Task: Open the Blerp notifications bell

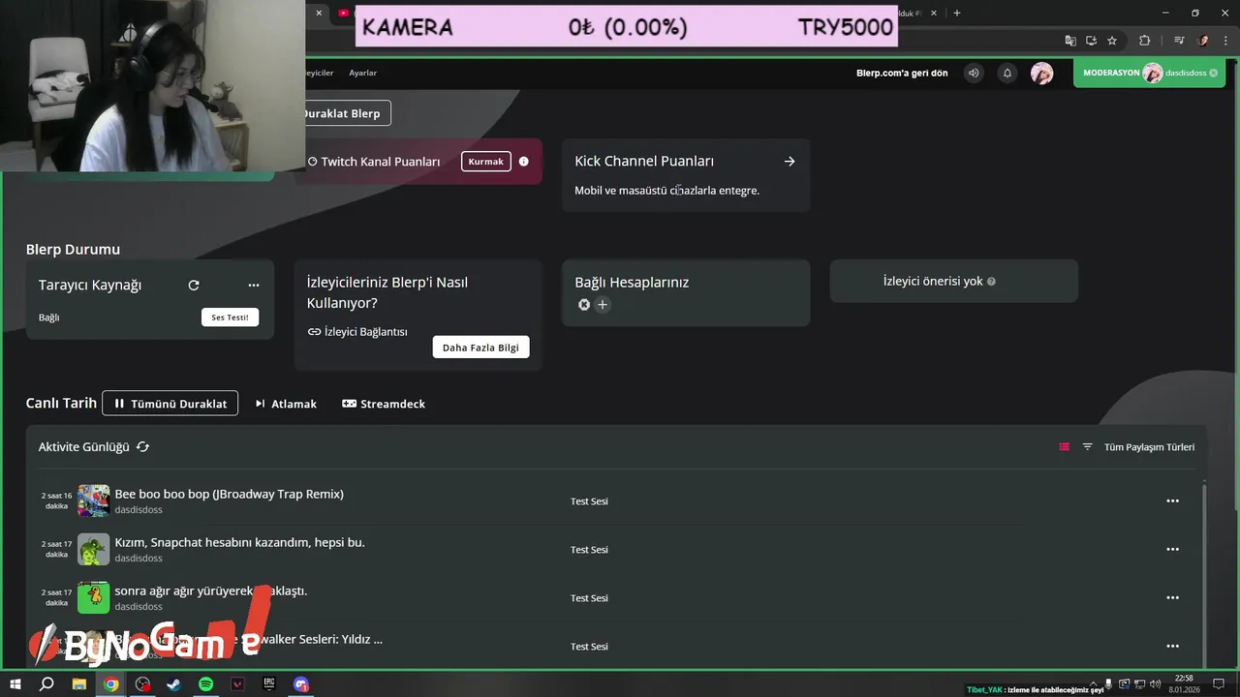Action: 1007,74
